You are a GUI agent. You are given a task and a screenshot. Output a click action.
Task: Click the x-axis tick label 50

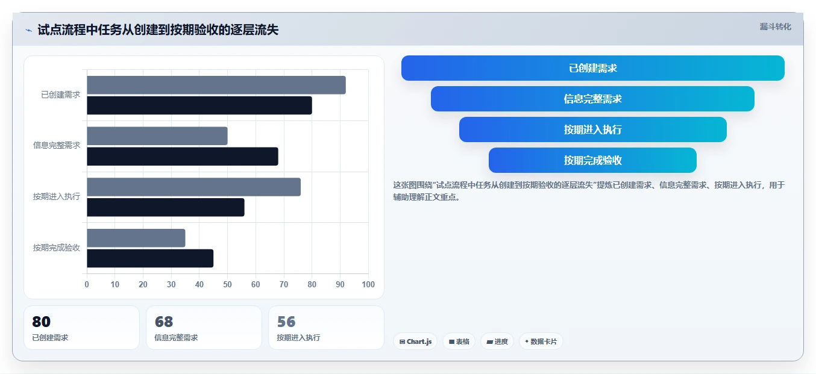(227, 284)
